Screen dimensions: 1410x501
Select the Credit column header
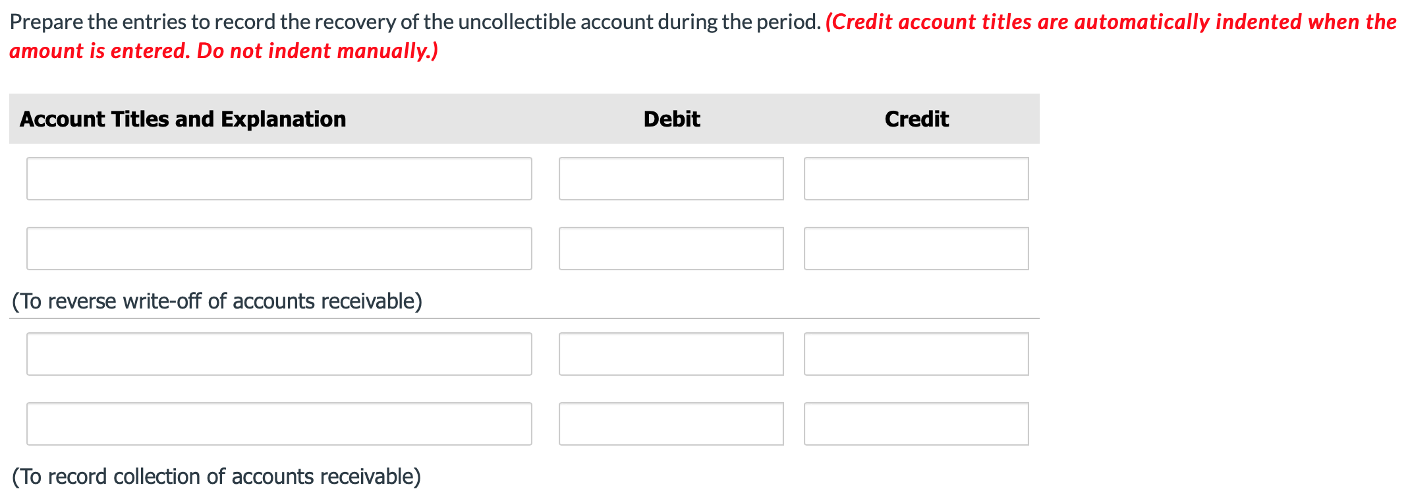click(916, 119)
